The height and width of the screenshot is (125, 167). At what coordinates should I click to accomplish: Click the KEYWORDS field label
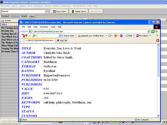(31, 102)
